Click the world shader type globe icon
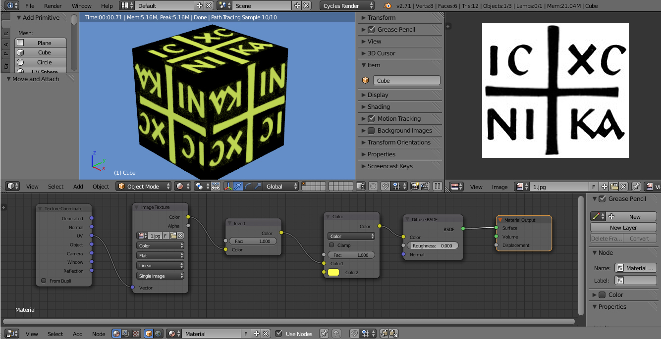 point(158,334)
